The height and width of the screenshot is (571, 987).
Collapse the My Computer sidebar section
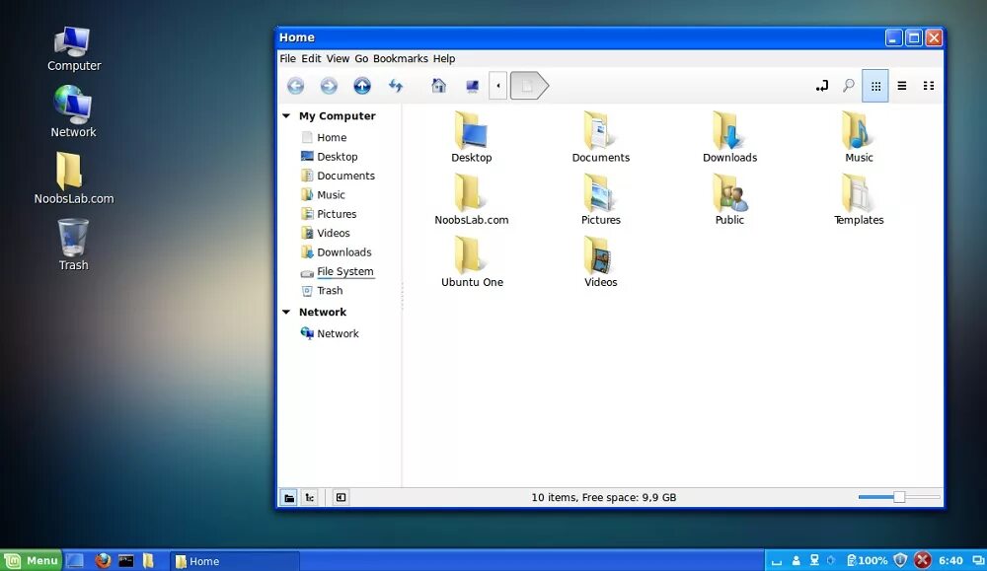pos(286,115)
